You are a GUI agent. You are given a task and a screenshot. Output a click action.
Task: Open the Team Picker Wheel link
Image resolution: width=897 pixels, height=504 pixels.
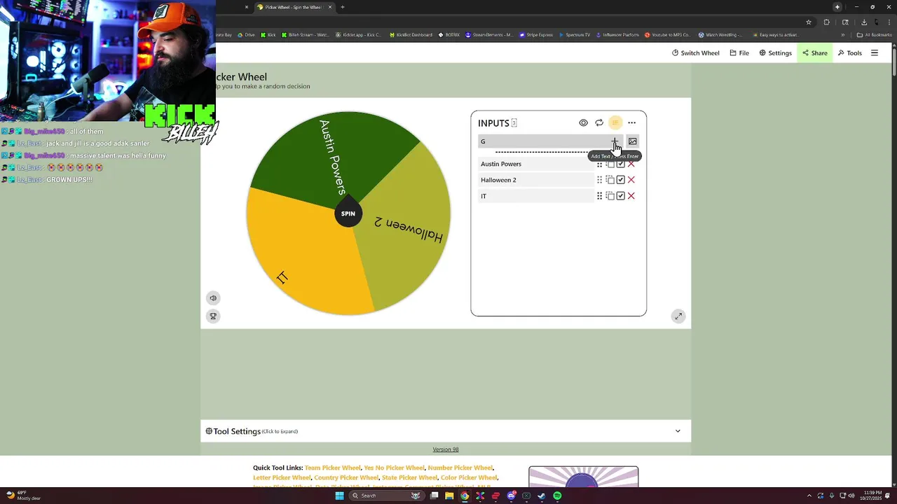(x=333, y=468)
